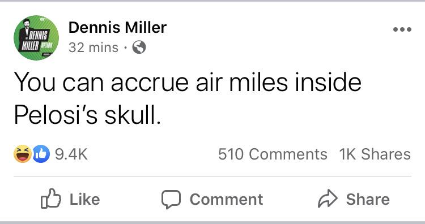Click the laughing Haha reaction emoji
This screenshot has height=224, width=425.
[x=23, y=154]
